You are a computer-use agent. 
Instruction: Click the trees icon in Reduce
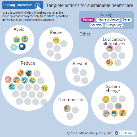pos(44,88)
